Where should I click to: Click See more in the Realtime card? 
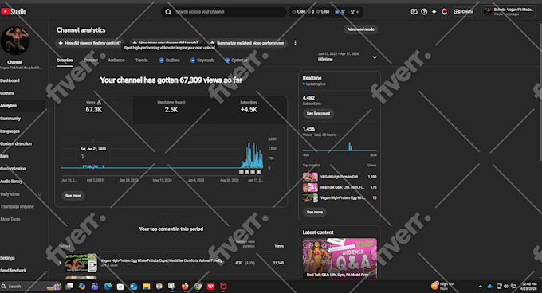click(315, 213)
